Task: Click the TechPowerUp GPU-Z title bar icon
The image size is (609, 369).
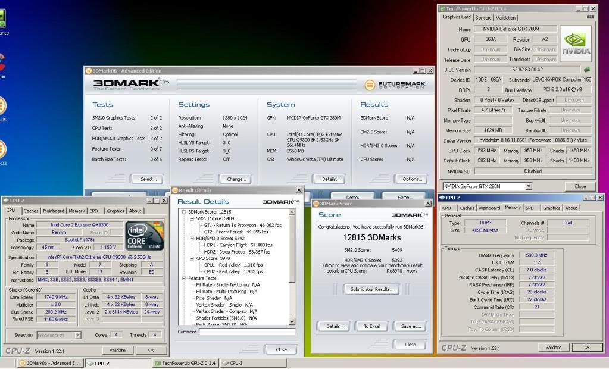Action: click(442, 8)
